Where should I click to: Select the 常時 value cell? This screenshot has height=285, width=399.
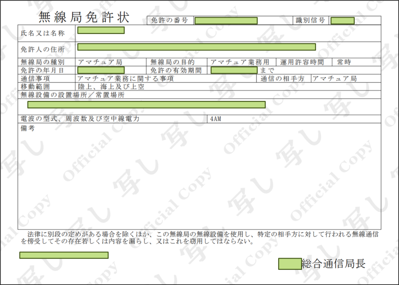point(344,62)
